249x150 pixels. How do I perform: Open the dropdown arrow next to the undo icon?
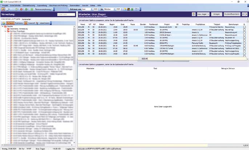coord(246,14)
